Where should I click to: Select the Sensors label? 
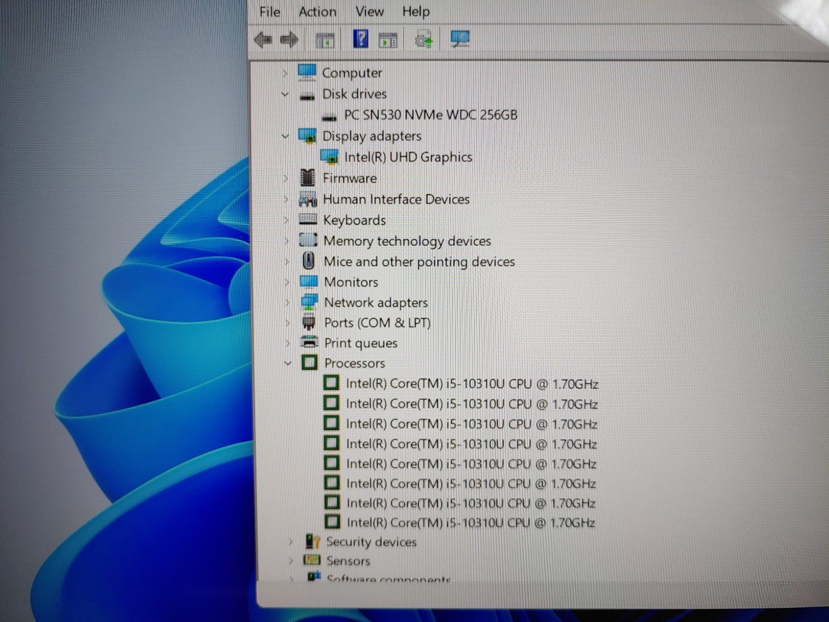point(348,560)
